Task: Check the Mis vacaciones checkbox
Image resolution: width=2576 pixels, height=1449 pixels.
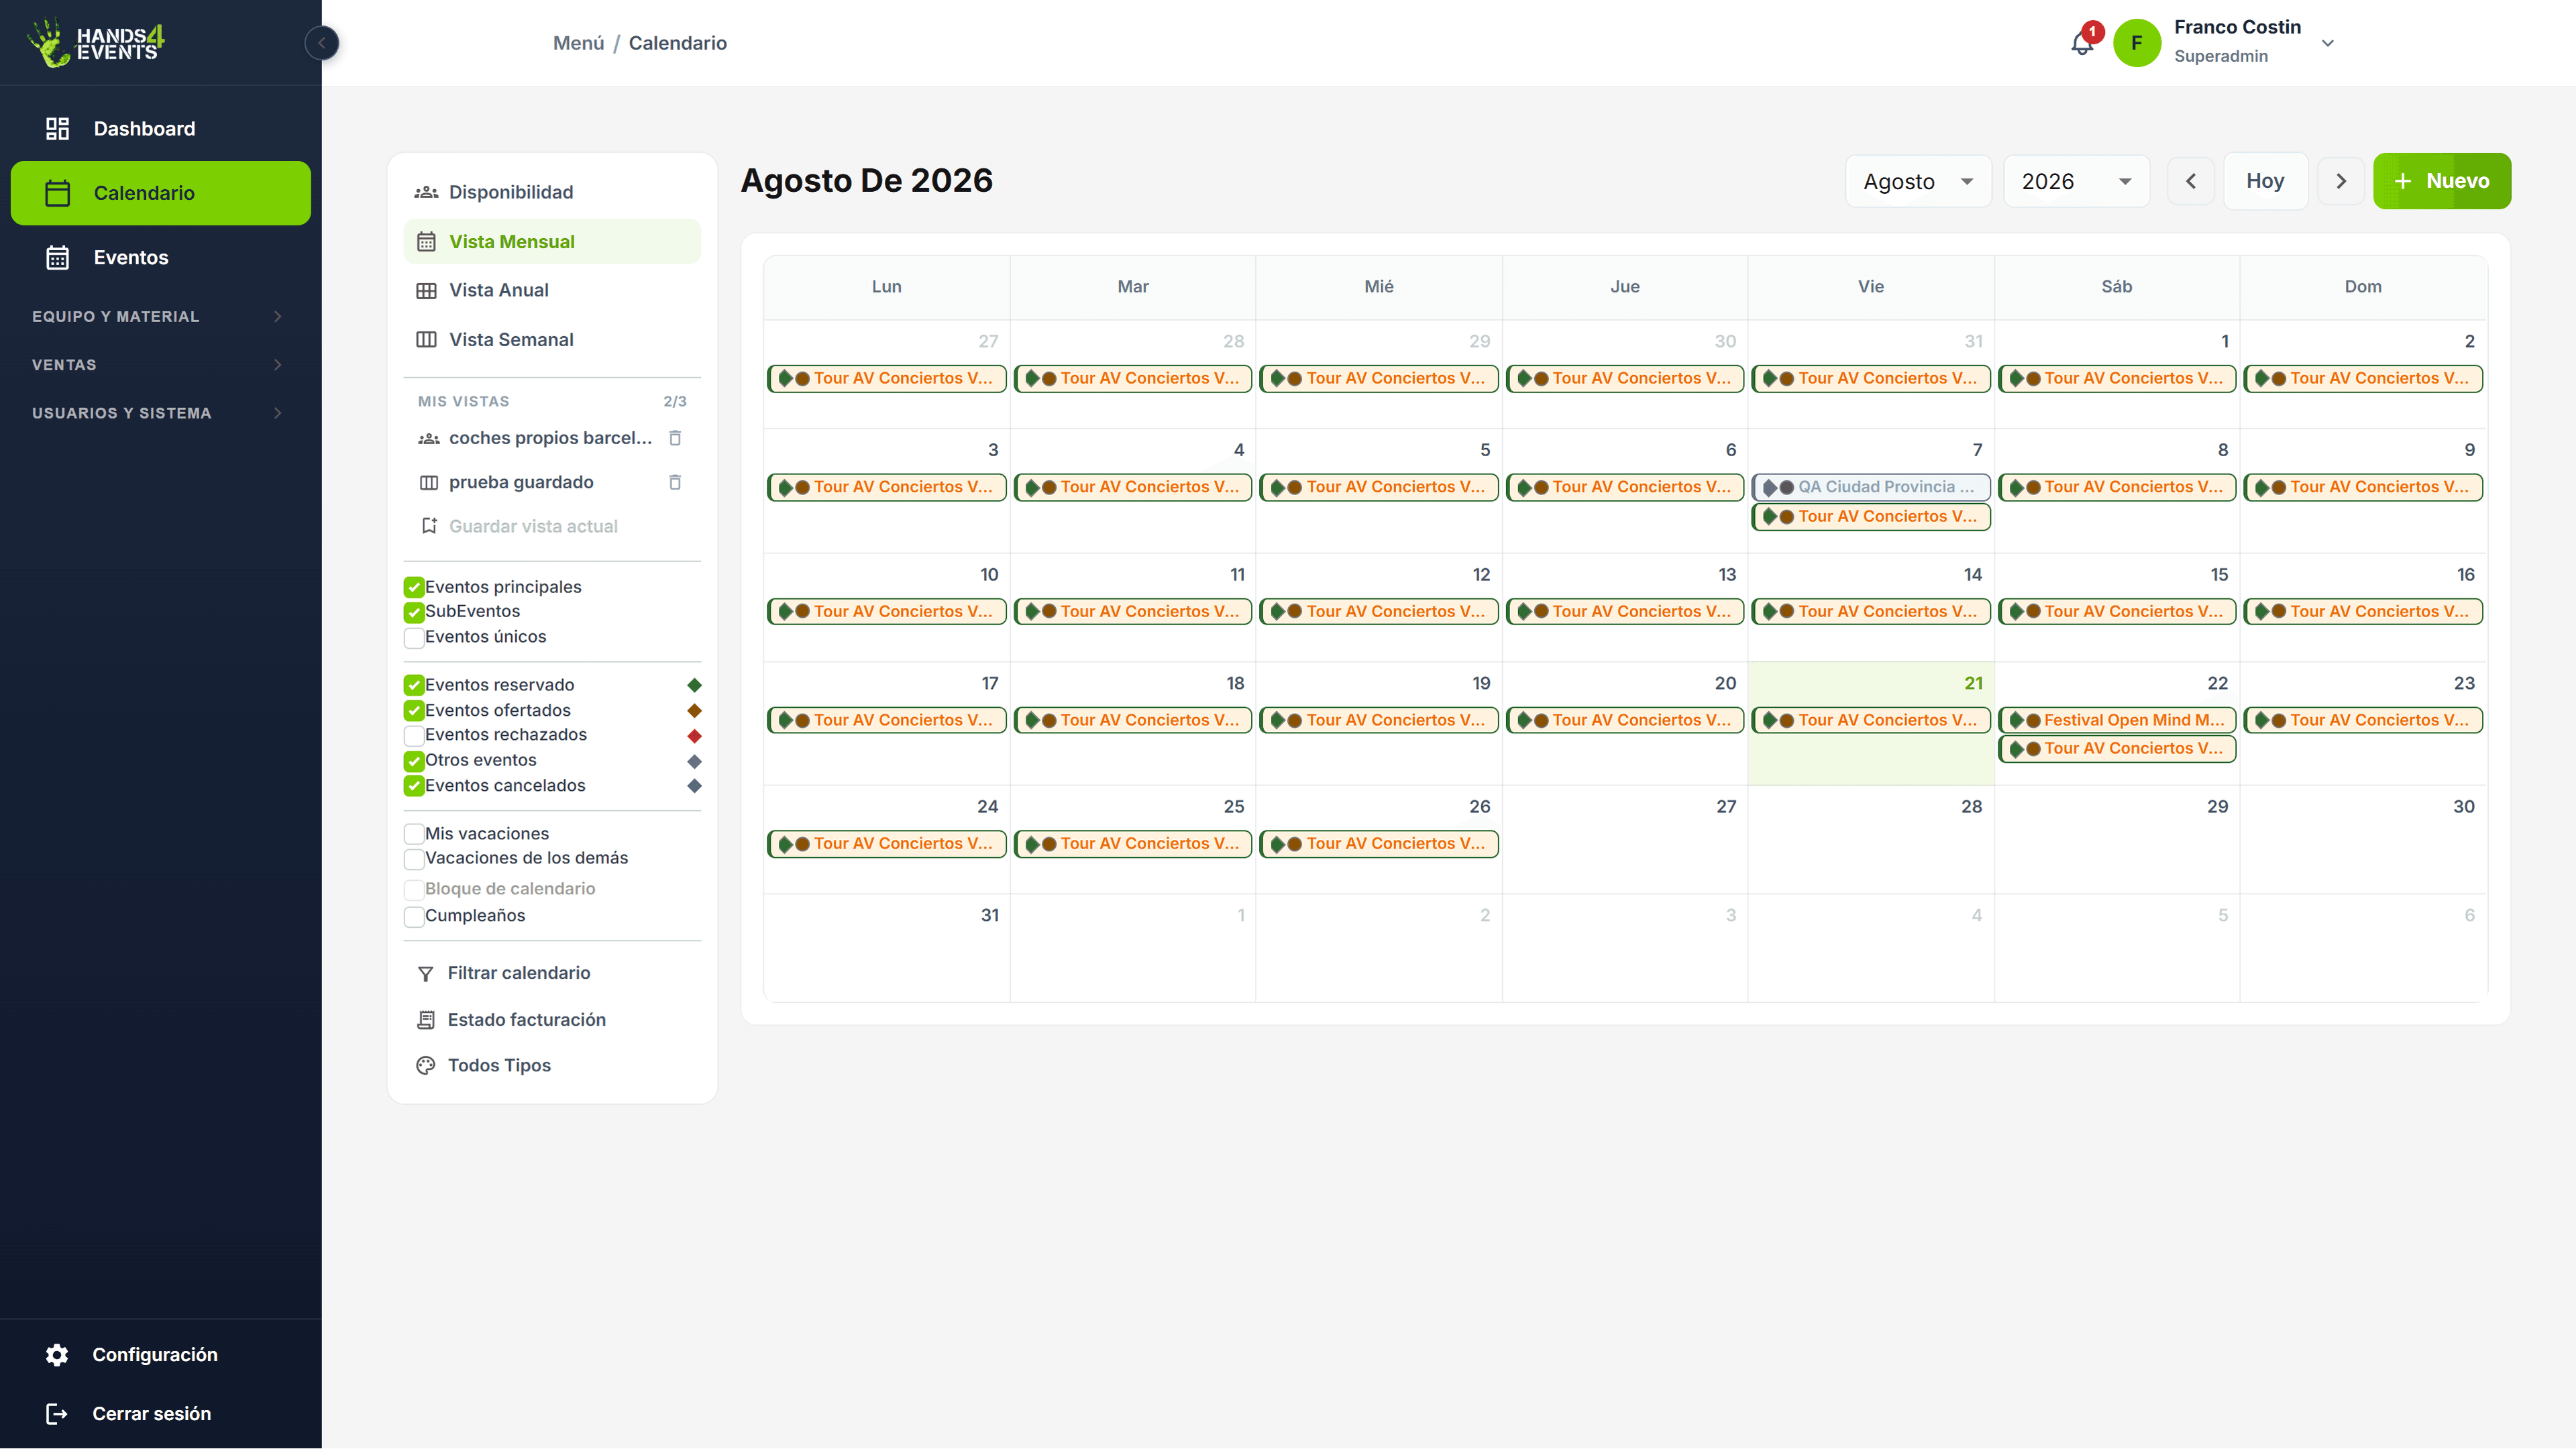Action: click(x=414, y=834)
